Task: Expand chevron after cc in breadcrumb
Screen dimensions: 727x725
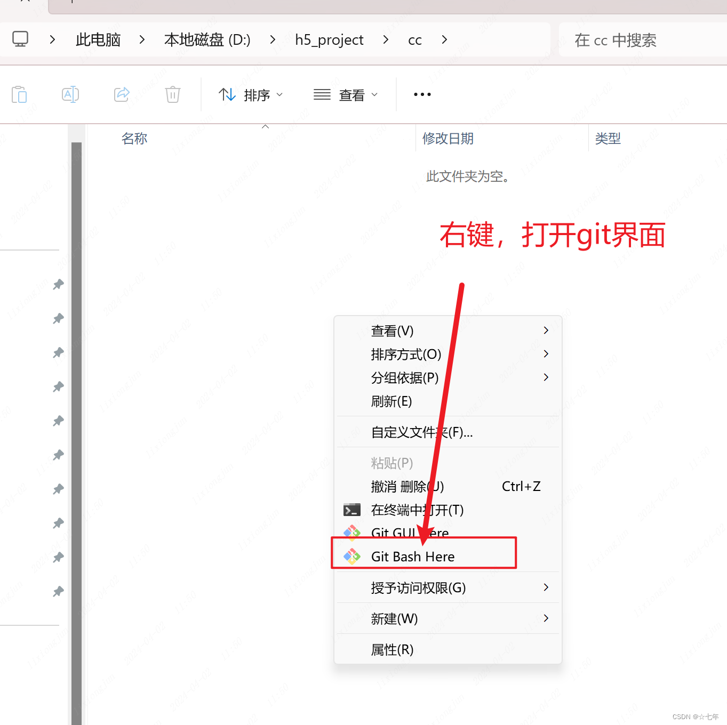Action: pos(444,39)
